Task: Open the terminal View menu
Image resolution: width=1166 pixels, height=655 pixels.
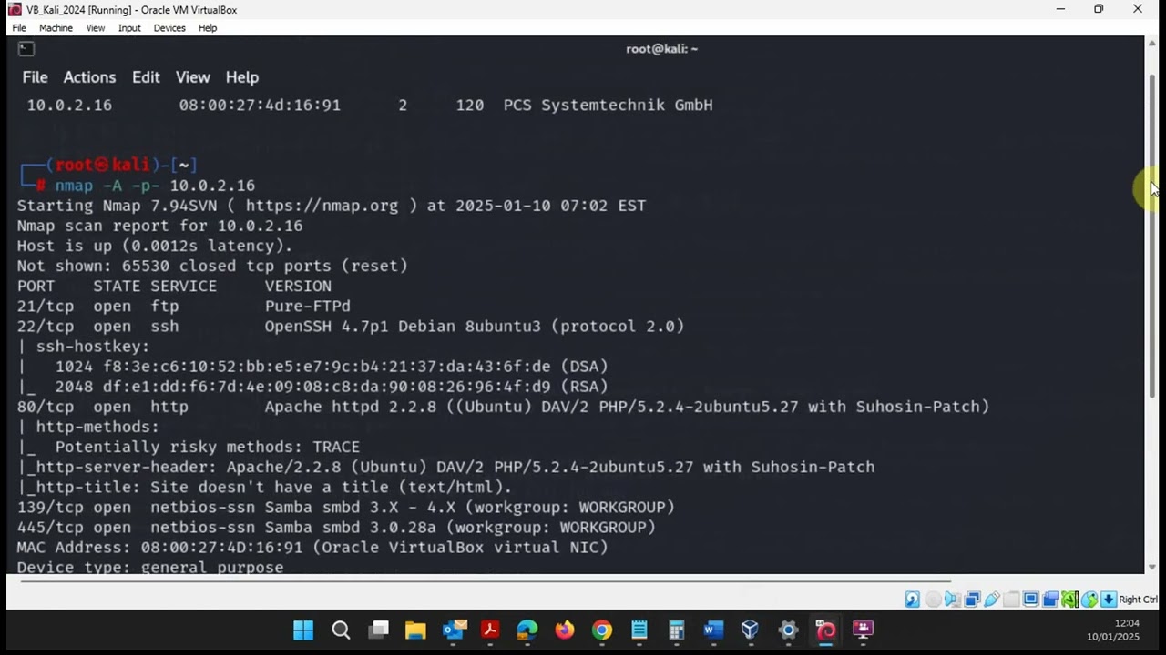Action: (192, 77)
